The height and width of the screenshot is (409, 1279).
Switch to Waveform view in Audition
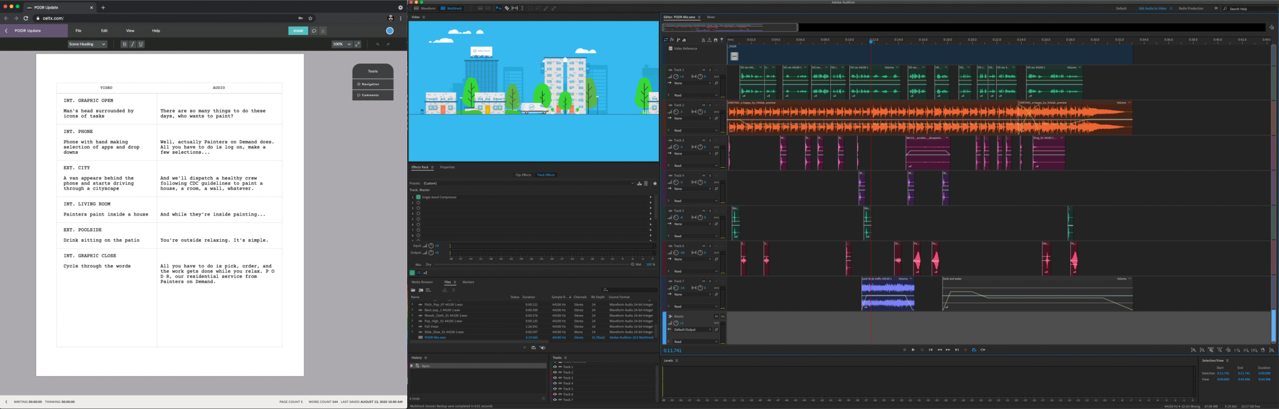pos(425,8)
